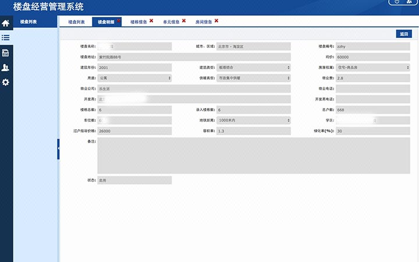Image resolution: width=419 pixels, height=262 pixels.
Task: Close the 楼栋信息 tab
Action: [151, 21]
